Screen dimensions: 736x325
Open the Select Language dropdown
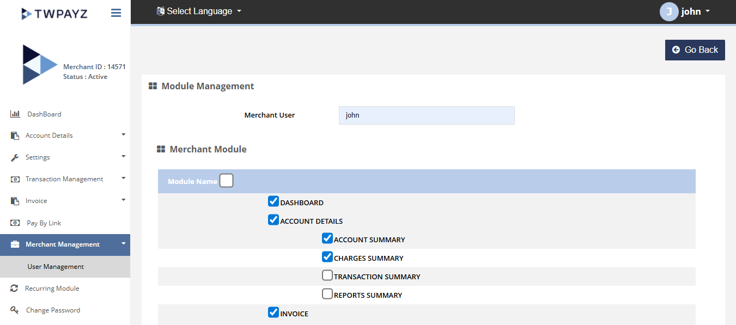click(x=199, y=11)
